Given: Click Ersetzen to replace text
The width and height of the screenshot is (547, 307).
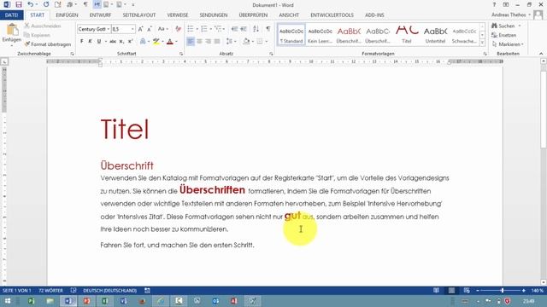Looking at the screenshot, I should [503, 35].
